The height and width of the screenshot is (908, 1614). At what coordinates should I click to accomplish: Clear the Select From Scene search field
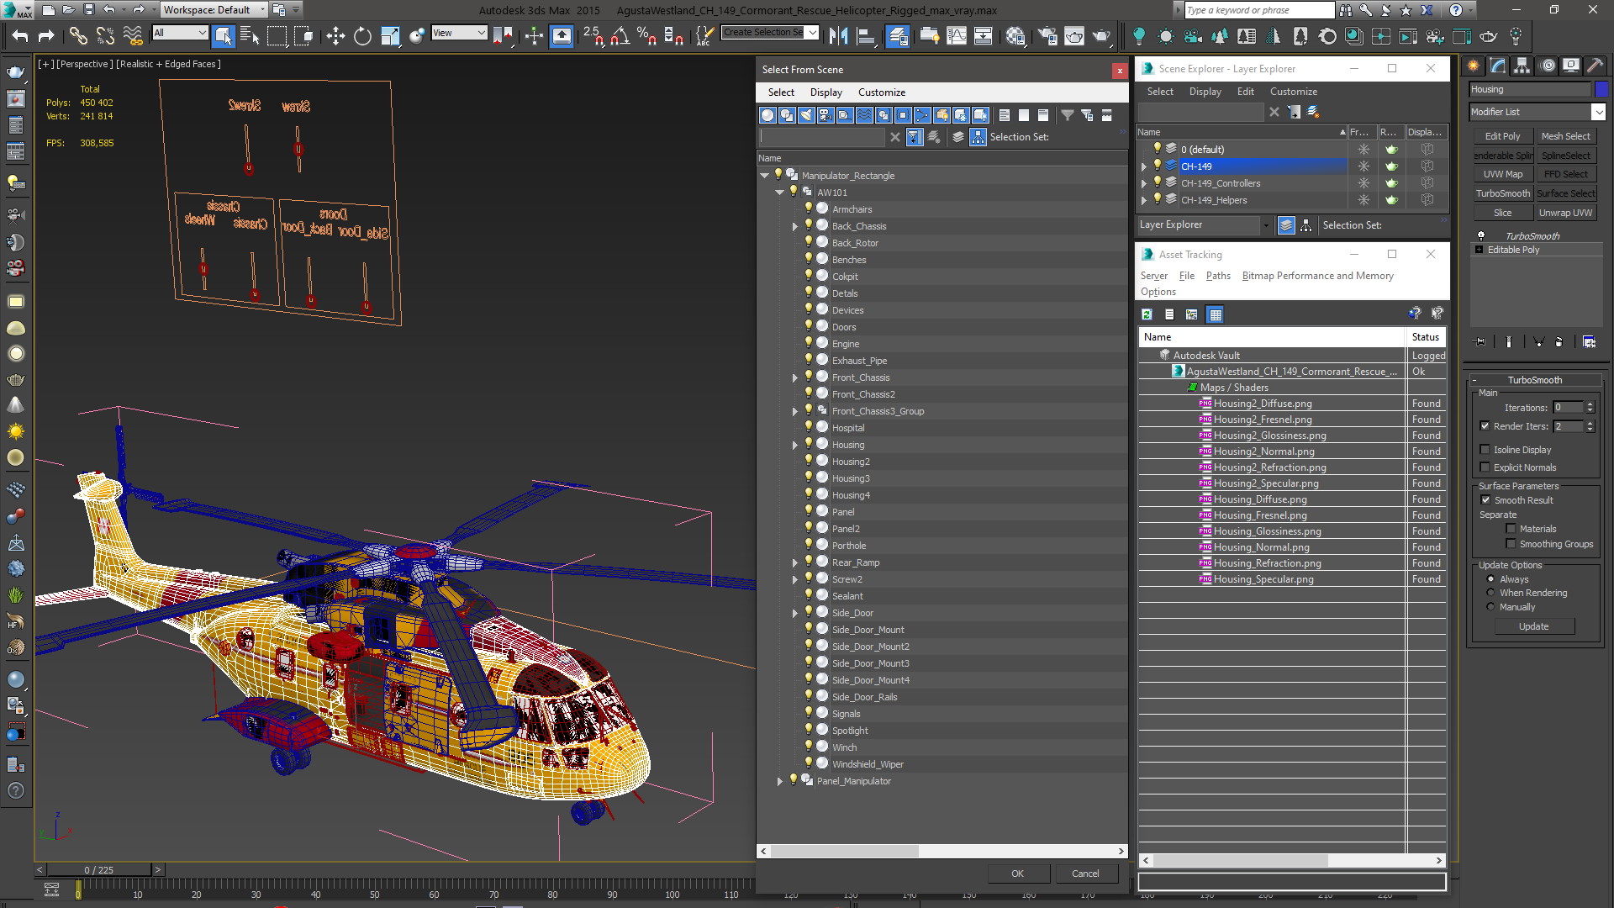(x=894, y=137)
